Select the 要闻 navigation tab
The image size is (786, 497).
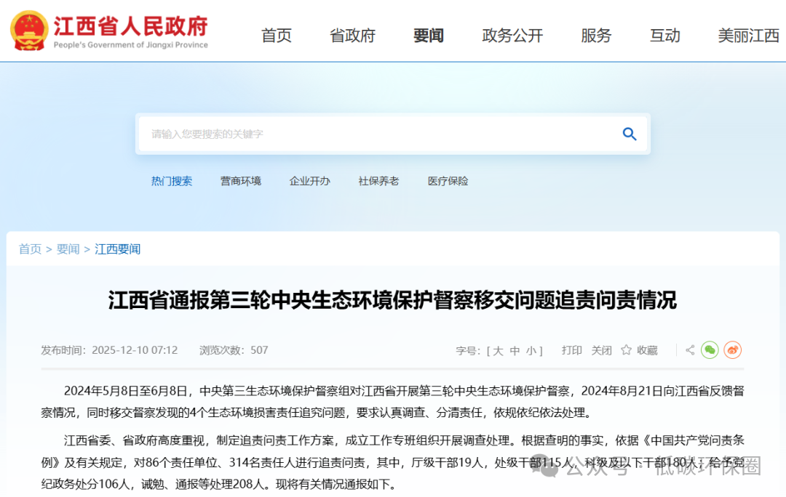(x=428, y=36)
